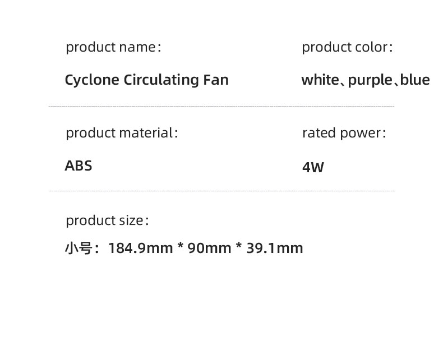Click the "product size:" label
Image resolution: width=443 pixels, height=354 pixels.
[107, 220]
